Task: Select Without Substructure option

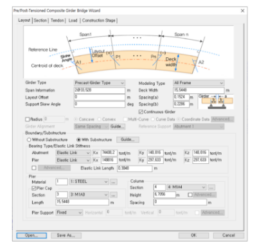Action: point(29,139)
